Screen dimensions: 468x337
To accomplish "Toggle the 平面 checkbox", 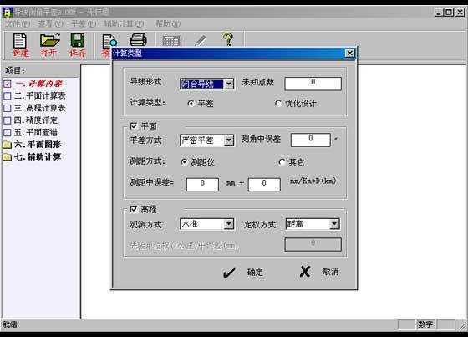I will 134,126.
